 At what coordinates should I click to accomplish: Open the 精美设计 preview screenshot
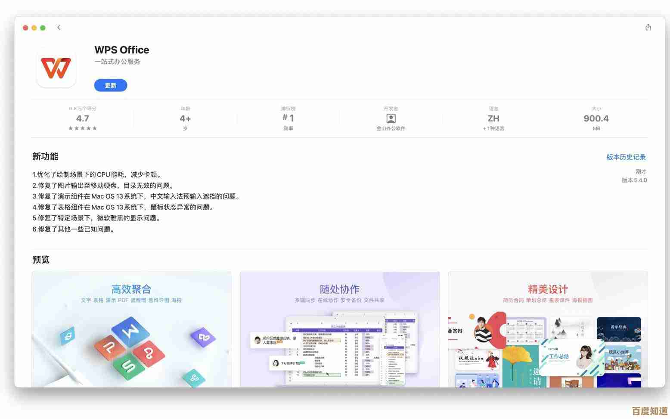(x=547, y=329)
